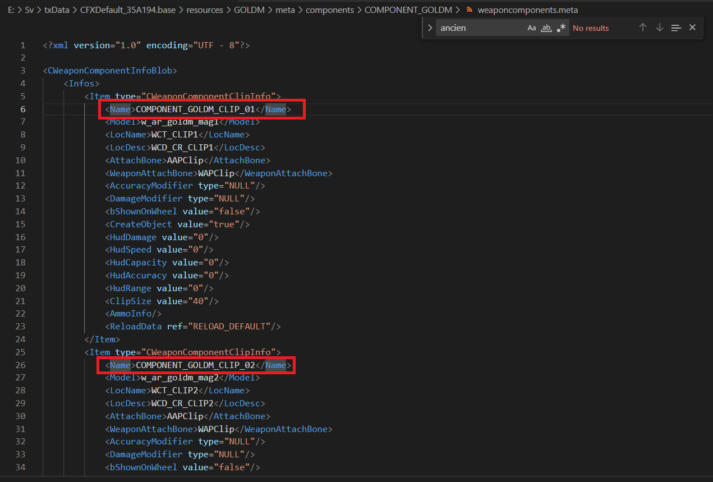Enable Use Regular Expression search option

pos(561,28)
